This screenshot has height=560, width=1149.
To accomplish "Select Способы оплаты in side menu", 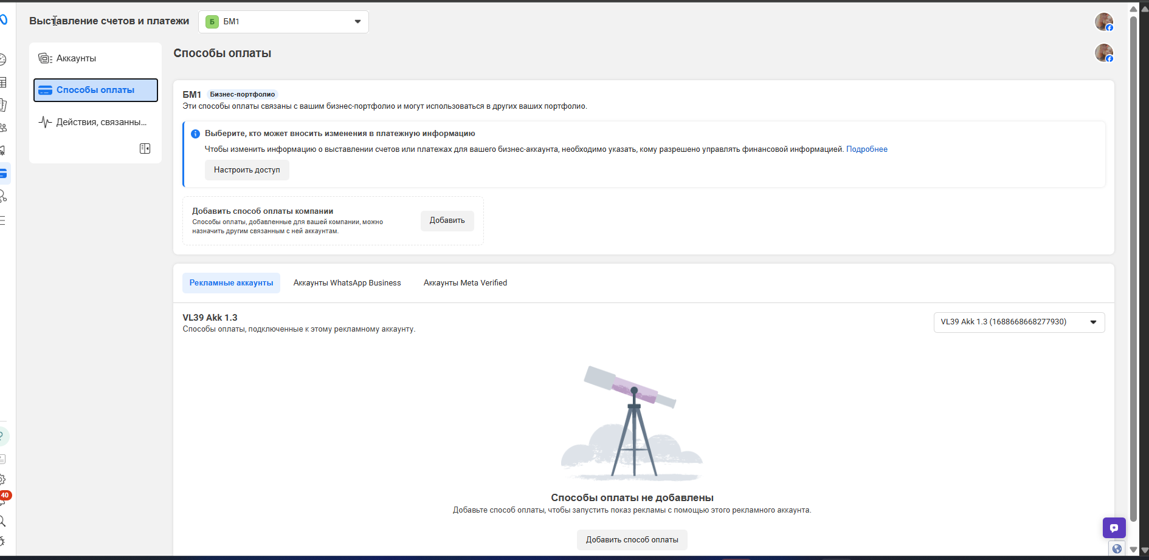I will click(95, 90).
